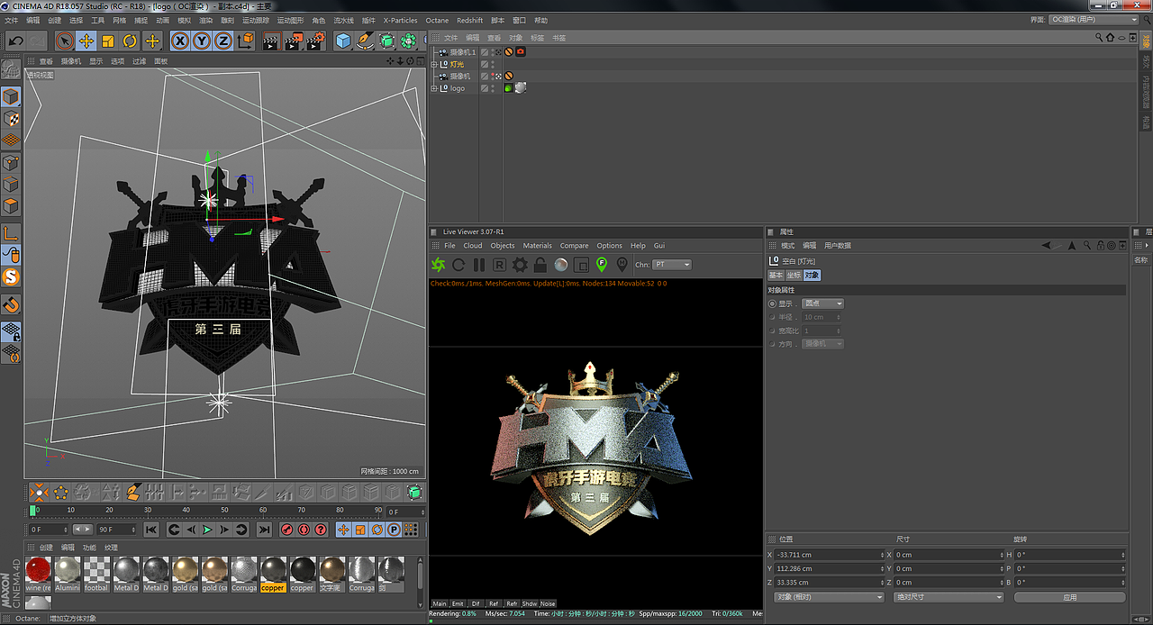Expand the 灯光 null in object manager

tap(434, 64)
